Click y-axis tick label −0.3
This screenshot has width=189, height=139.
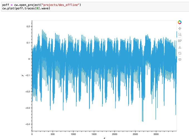click(x=28, y=108)
